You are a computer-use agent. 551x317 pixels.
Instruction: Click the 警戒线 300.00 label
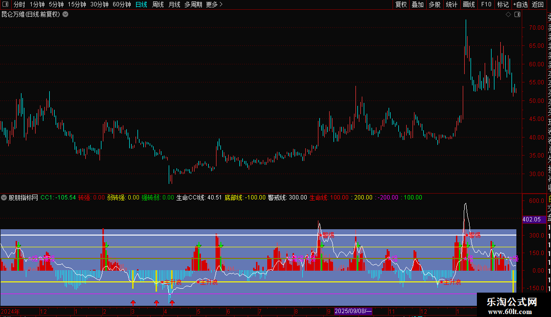click(x=288, y=198)
